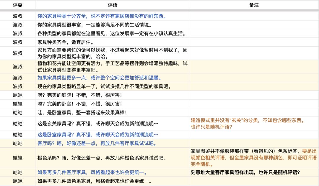Click the 备注 column header

pyautogui.click(x=254, y=5)
